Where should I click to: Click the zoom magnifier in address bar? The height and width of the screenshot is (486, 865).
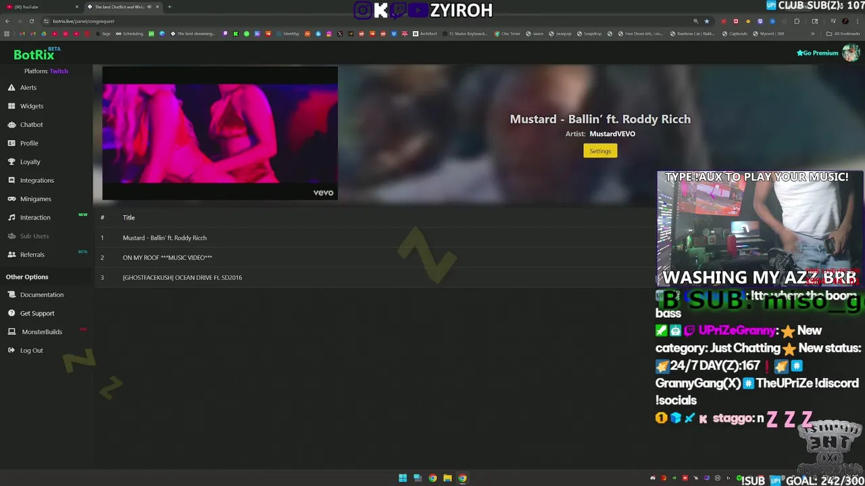pos(695,21)
